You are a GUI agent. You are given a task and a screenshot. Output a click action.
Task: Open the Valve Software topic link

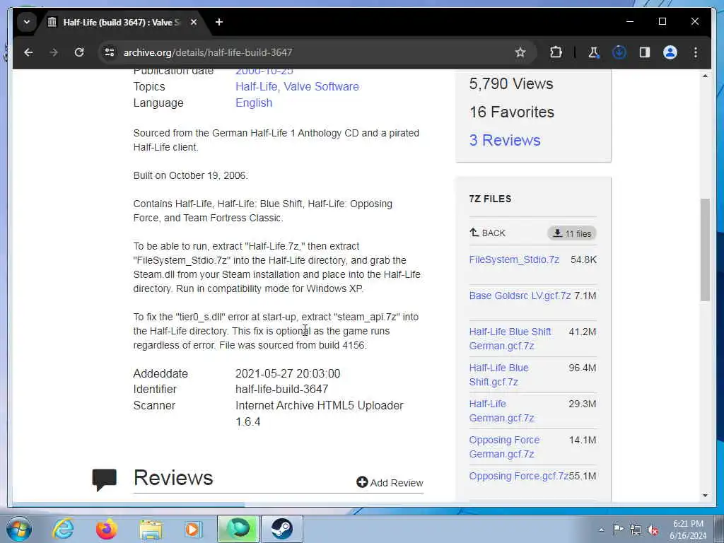tap(321, 86)
